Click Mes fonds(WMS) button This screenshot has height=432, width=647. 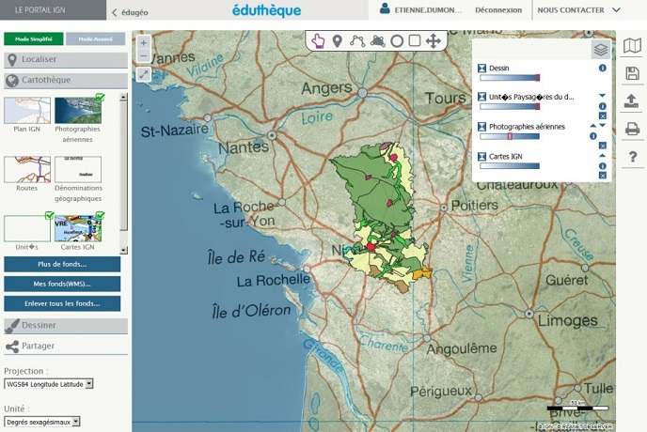tap(62, 284)
